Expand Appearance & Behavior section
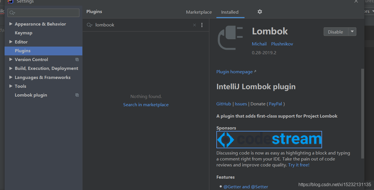This screenshot has width=374, height=190. (x=11, y=24)
